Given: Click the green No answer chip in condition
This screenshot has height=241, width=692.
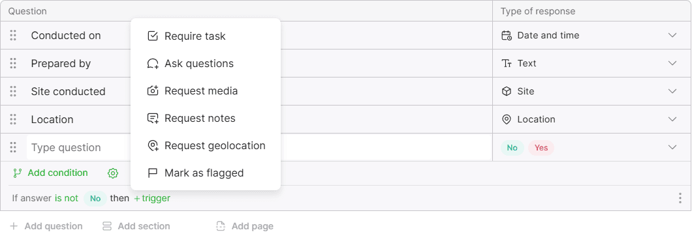Looking at the screenshot, I should (95, 198).
